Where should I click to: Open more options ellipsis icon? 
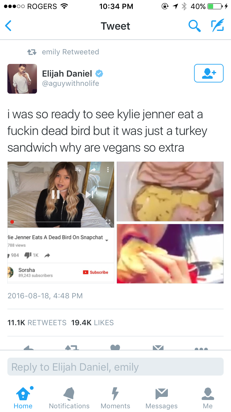[x=201, y=348]
